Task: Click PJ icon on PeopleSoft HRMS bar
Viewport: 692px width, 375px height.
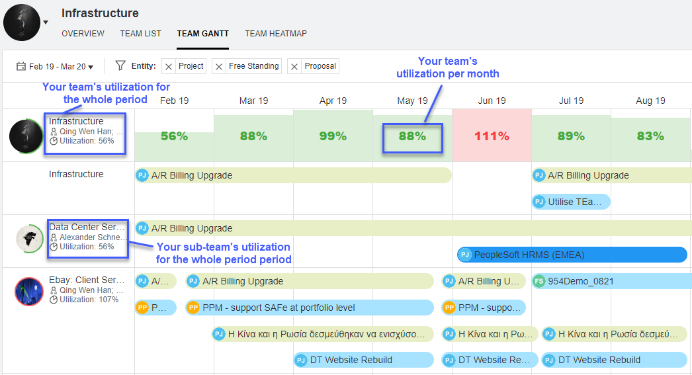Action: [x=465, y=255]
